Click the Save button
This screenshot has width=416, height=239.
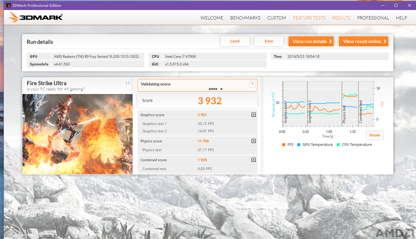point(269,41)
